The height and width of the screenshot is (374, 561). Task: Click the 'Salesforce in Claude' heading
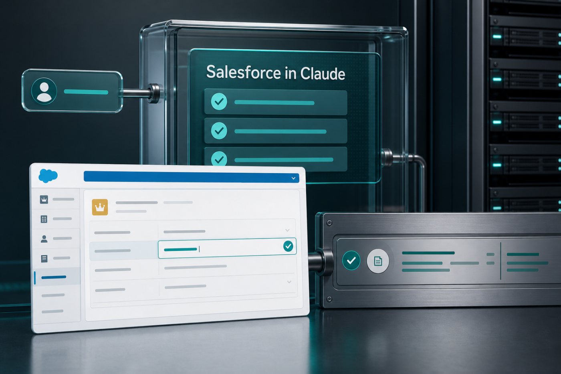276,73
